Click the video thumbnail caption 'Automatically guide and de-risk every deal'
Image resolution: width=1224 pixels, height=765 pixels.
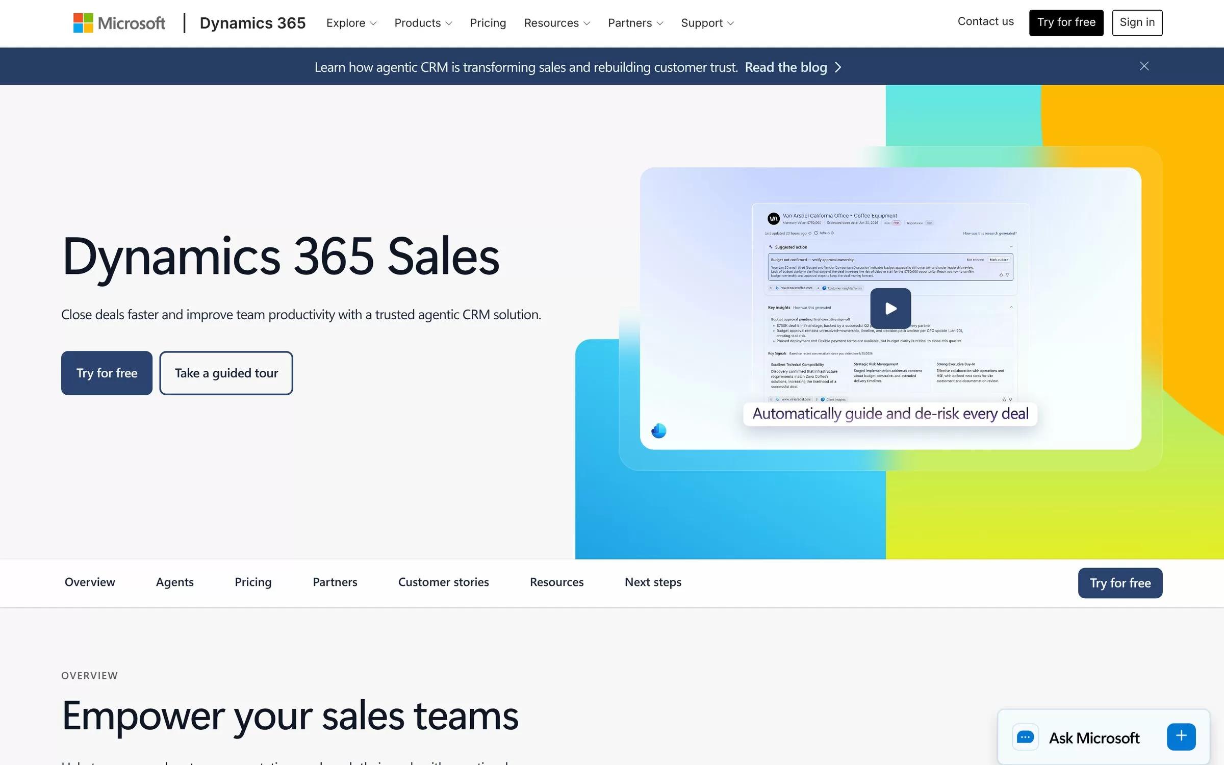tap(890, 414)
